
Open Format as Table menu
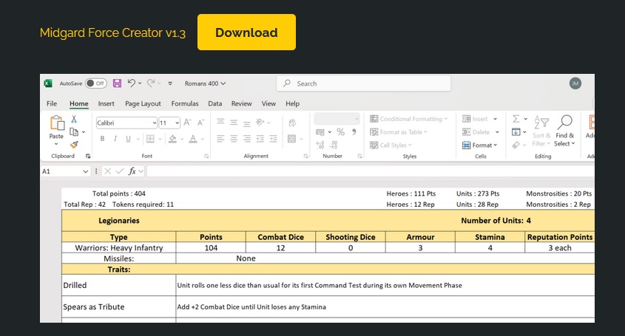398,131
